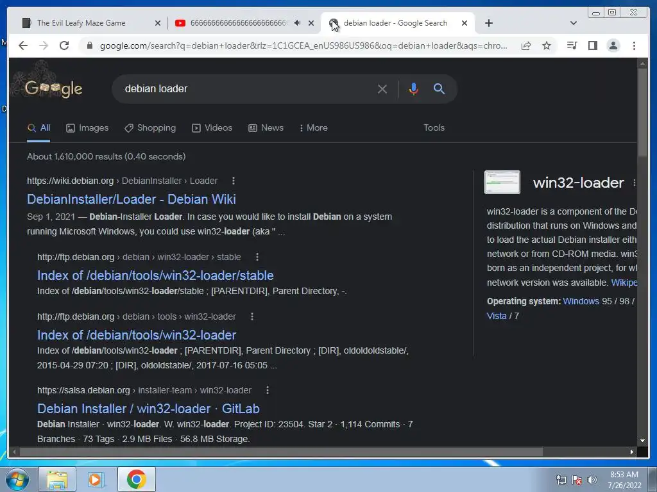Mute the YouTube tab's audio indicator
657x492 pixels.
click(298, 23)
